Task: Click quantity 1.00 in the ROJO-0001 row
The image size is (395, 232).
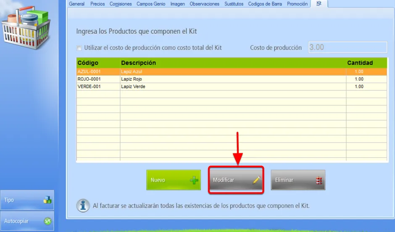Action: (366, 79)
